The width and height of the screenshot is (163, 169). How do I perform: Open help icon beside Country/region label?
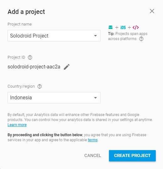click(40, 86)
